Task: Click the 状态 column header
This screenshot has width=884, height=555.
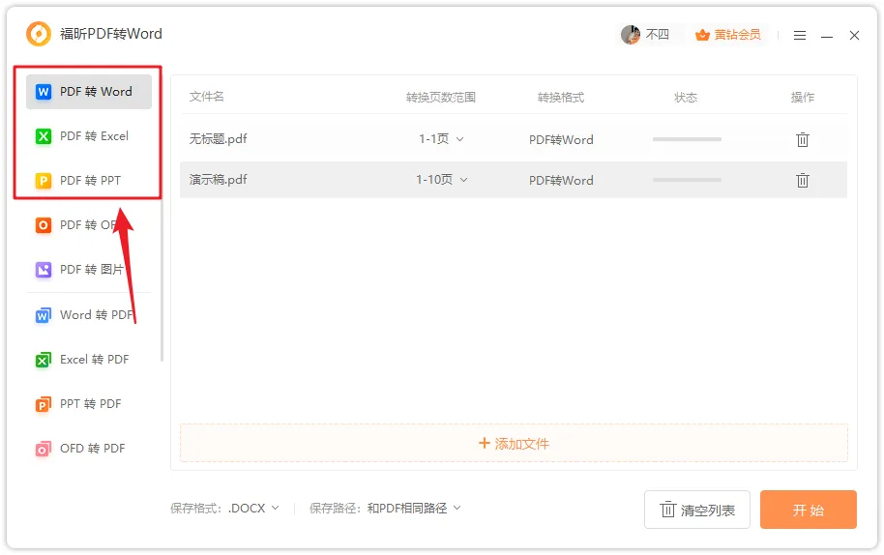Action: [x=686, y=98]
